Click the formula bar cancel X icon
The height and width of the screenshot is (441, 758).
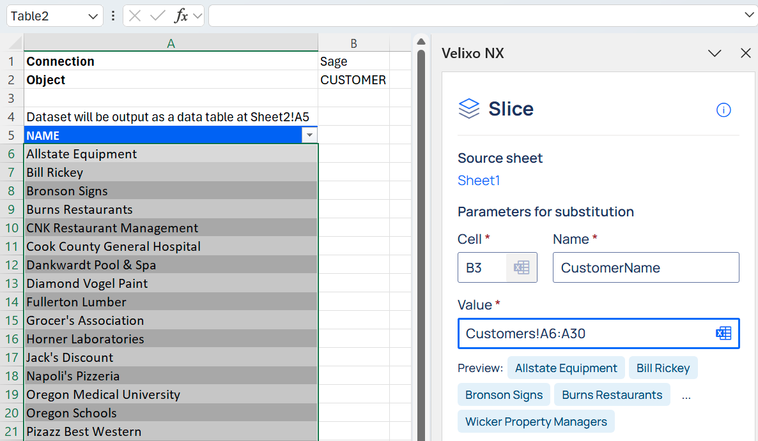pos(135,16)
